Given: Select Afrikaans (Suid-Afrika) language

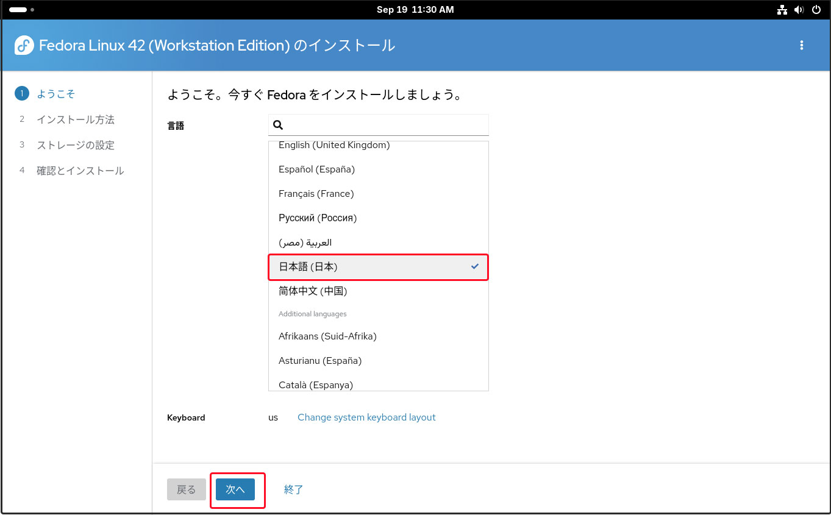Looking at the screenshot, I should [379, 336].
